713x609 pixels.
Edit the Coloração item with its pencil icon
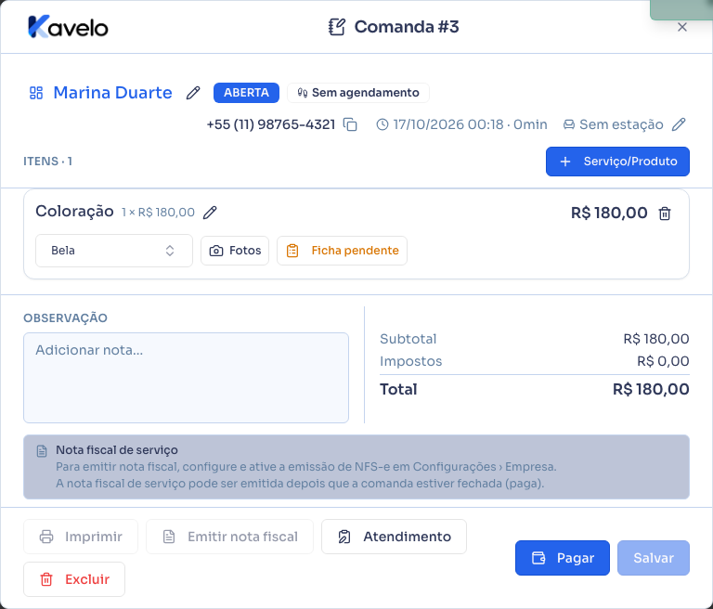click(210, 213)
